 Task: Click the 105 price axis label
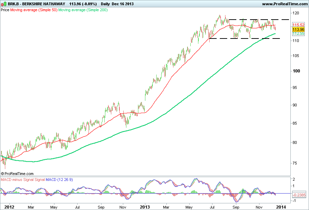pos(296,56)
